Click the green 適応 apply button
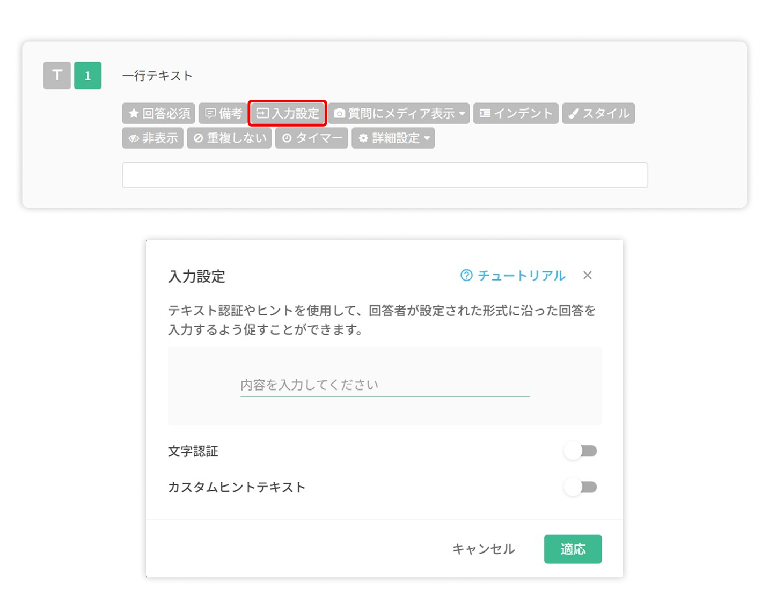The width and height of the screenshot is (769, 604). click(573, 549)
